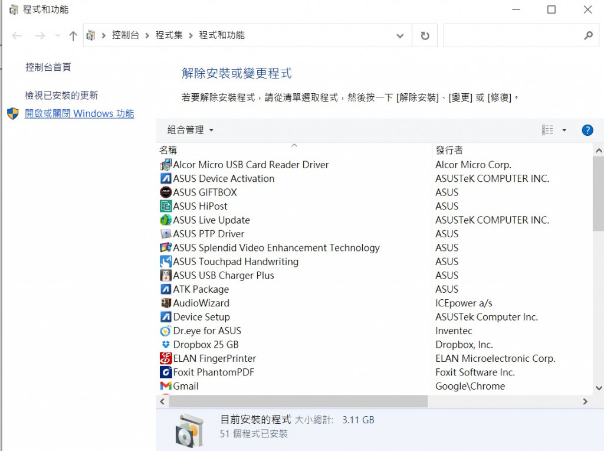Screen dimensions: 604x451
Task: Click the Foxit PhantomPDF icon
Action: [x=166, y=372]
